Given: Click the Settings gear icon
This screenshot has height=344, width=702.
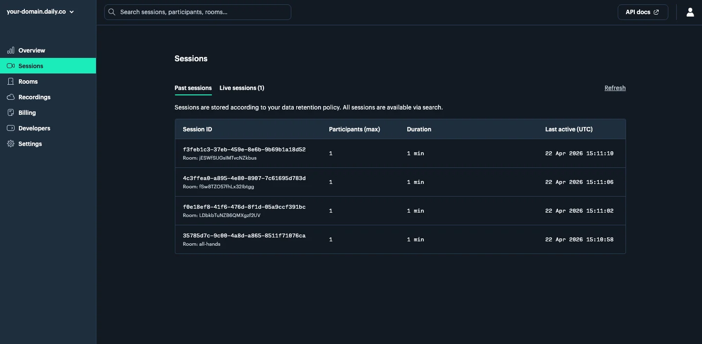Looking at the screenshot, I should tap(11, 144).
